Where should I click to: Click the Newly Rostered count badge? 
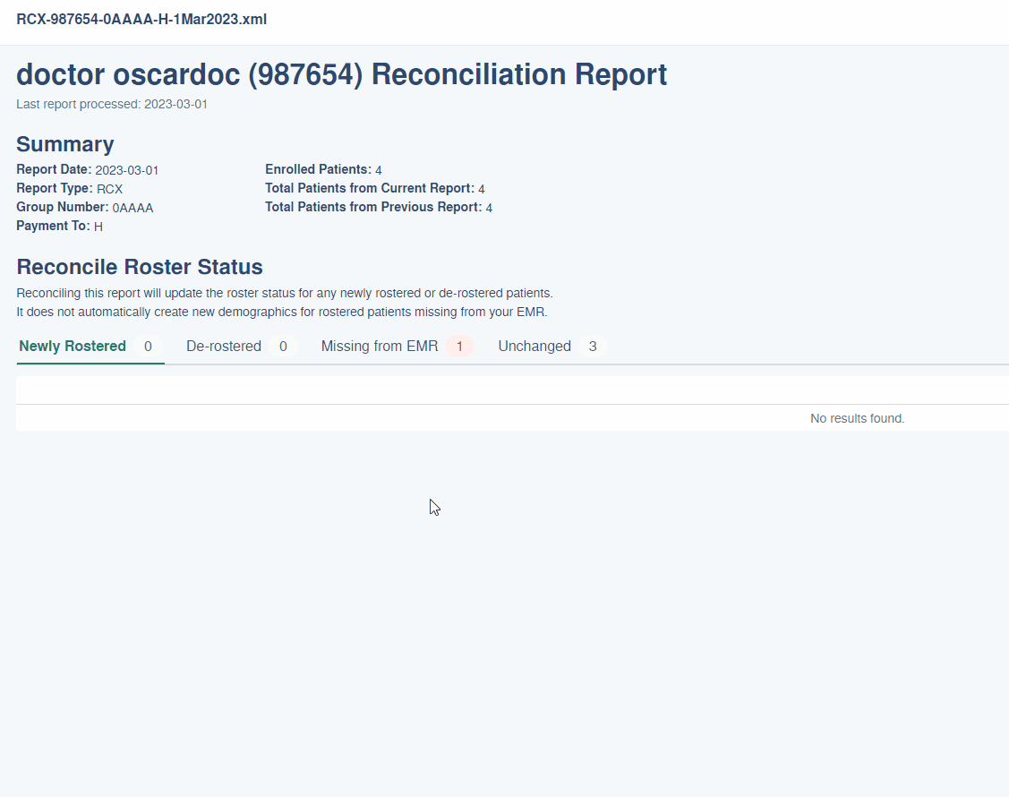pos(148,347)
